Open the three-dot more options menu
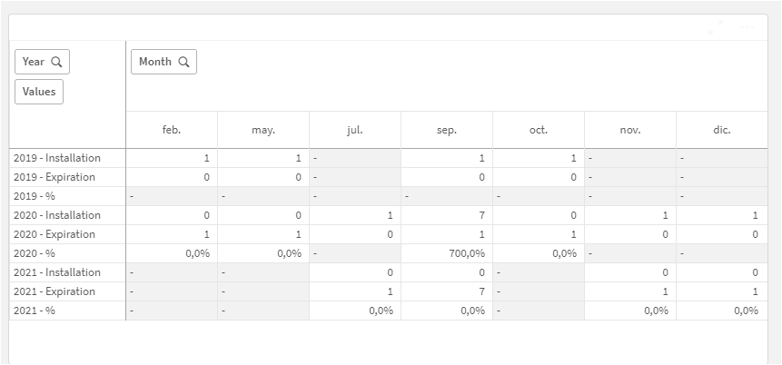 pos(747,27)
